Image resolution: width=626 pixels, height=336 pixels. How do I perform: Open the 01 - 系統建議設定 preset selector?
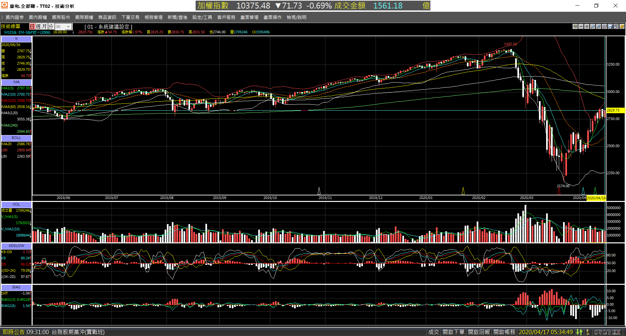tap(108, 27)
